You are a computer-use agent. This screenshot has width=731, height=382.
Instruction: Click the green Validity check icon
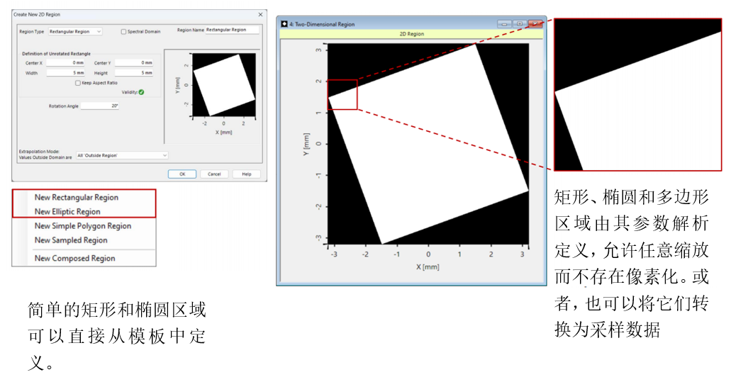[141, 92]
